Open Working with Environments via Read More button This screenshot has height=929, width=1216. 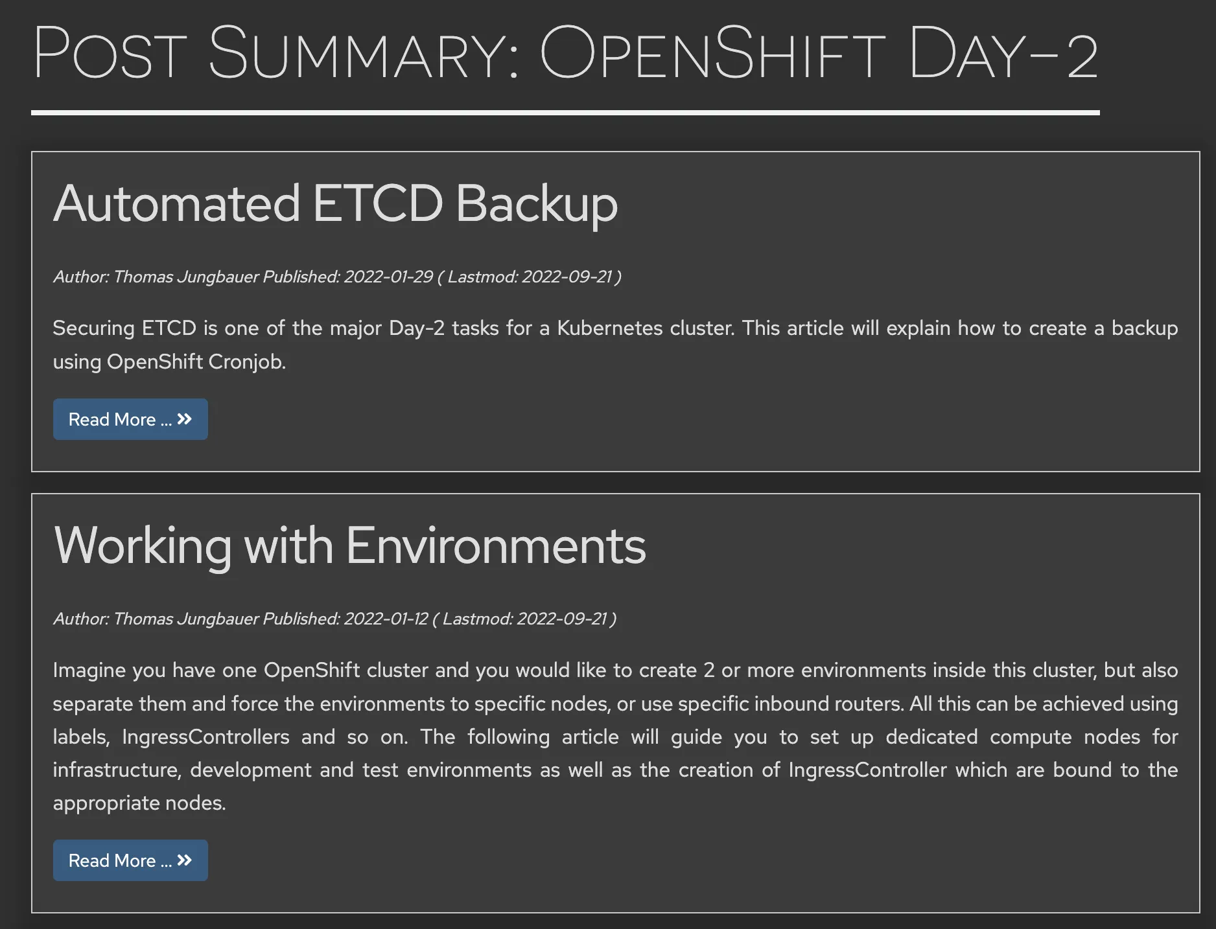click(x=130, y=860)
